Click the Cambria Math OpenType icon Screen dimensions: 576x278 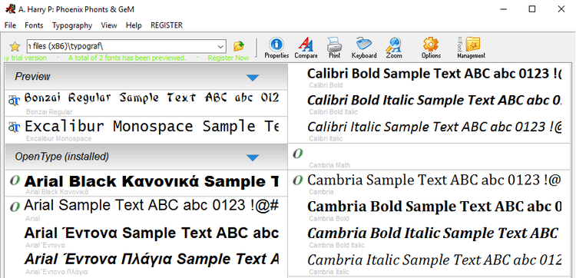297,154
